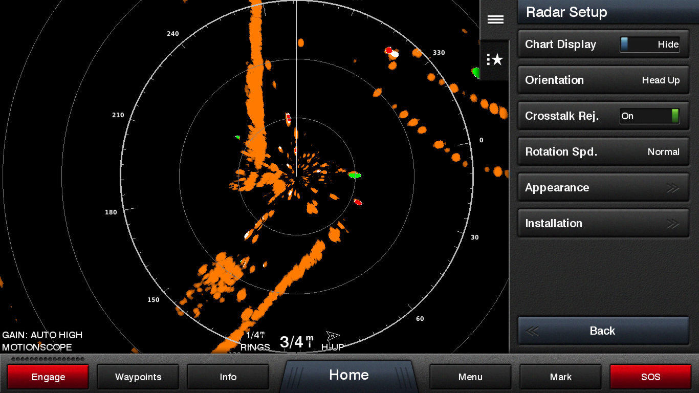Open the Appearance submenu
Image resolution: width=699 pixels, height=393 pixels.
603,188
